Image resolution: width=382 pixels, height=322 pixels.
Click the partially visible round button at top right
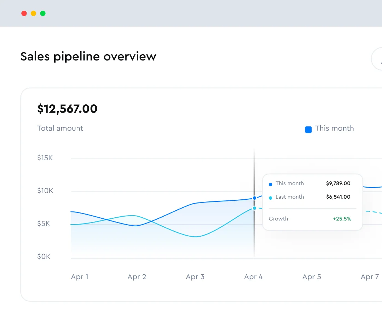point(377,59)
